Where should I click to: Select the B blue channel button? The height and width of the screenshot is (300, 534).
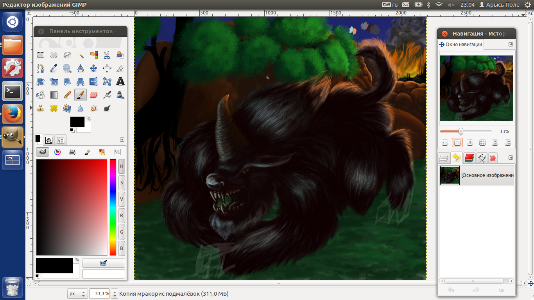click(x=122, y=248)
